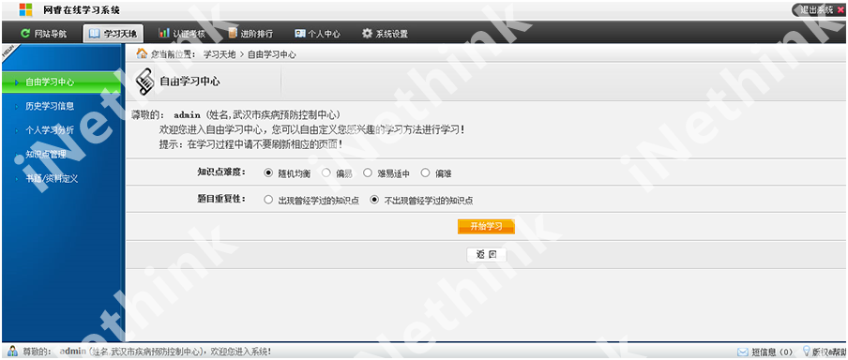This screenshot has width=848, height=360.
Task: Click the light bulb icon in status bar
Action: click(x=807, y=351)
